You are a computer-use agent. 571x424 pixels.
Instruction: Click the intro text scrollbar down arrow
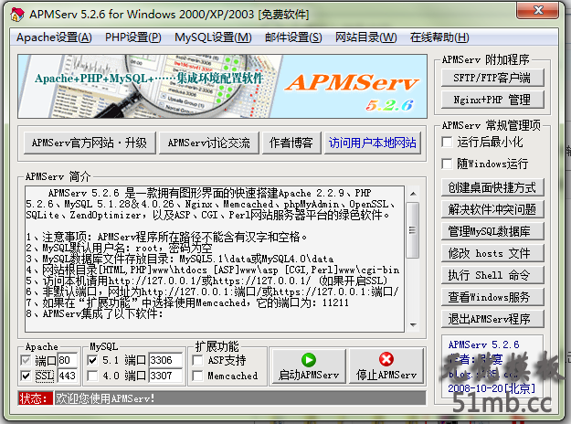pos(413,325)
